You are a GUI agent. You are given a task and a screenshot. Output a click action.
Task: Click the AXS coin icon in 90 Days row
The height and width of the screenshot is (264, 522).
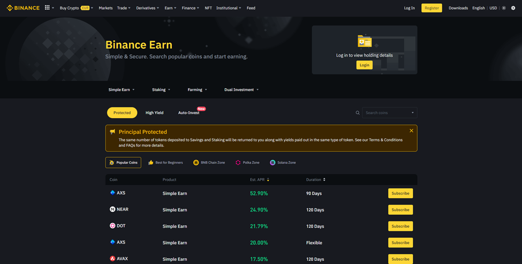tap(112, 192)
